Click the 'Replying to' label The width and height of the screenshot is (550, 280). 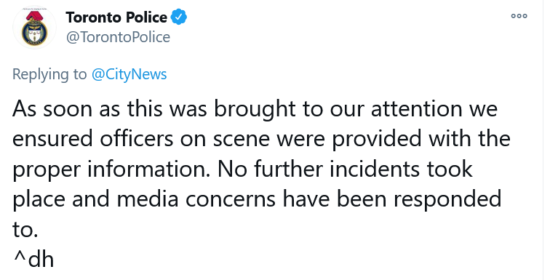[x=49, y=74]
